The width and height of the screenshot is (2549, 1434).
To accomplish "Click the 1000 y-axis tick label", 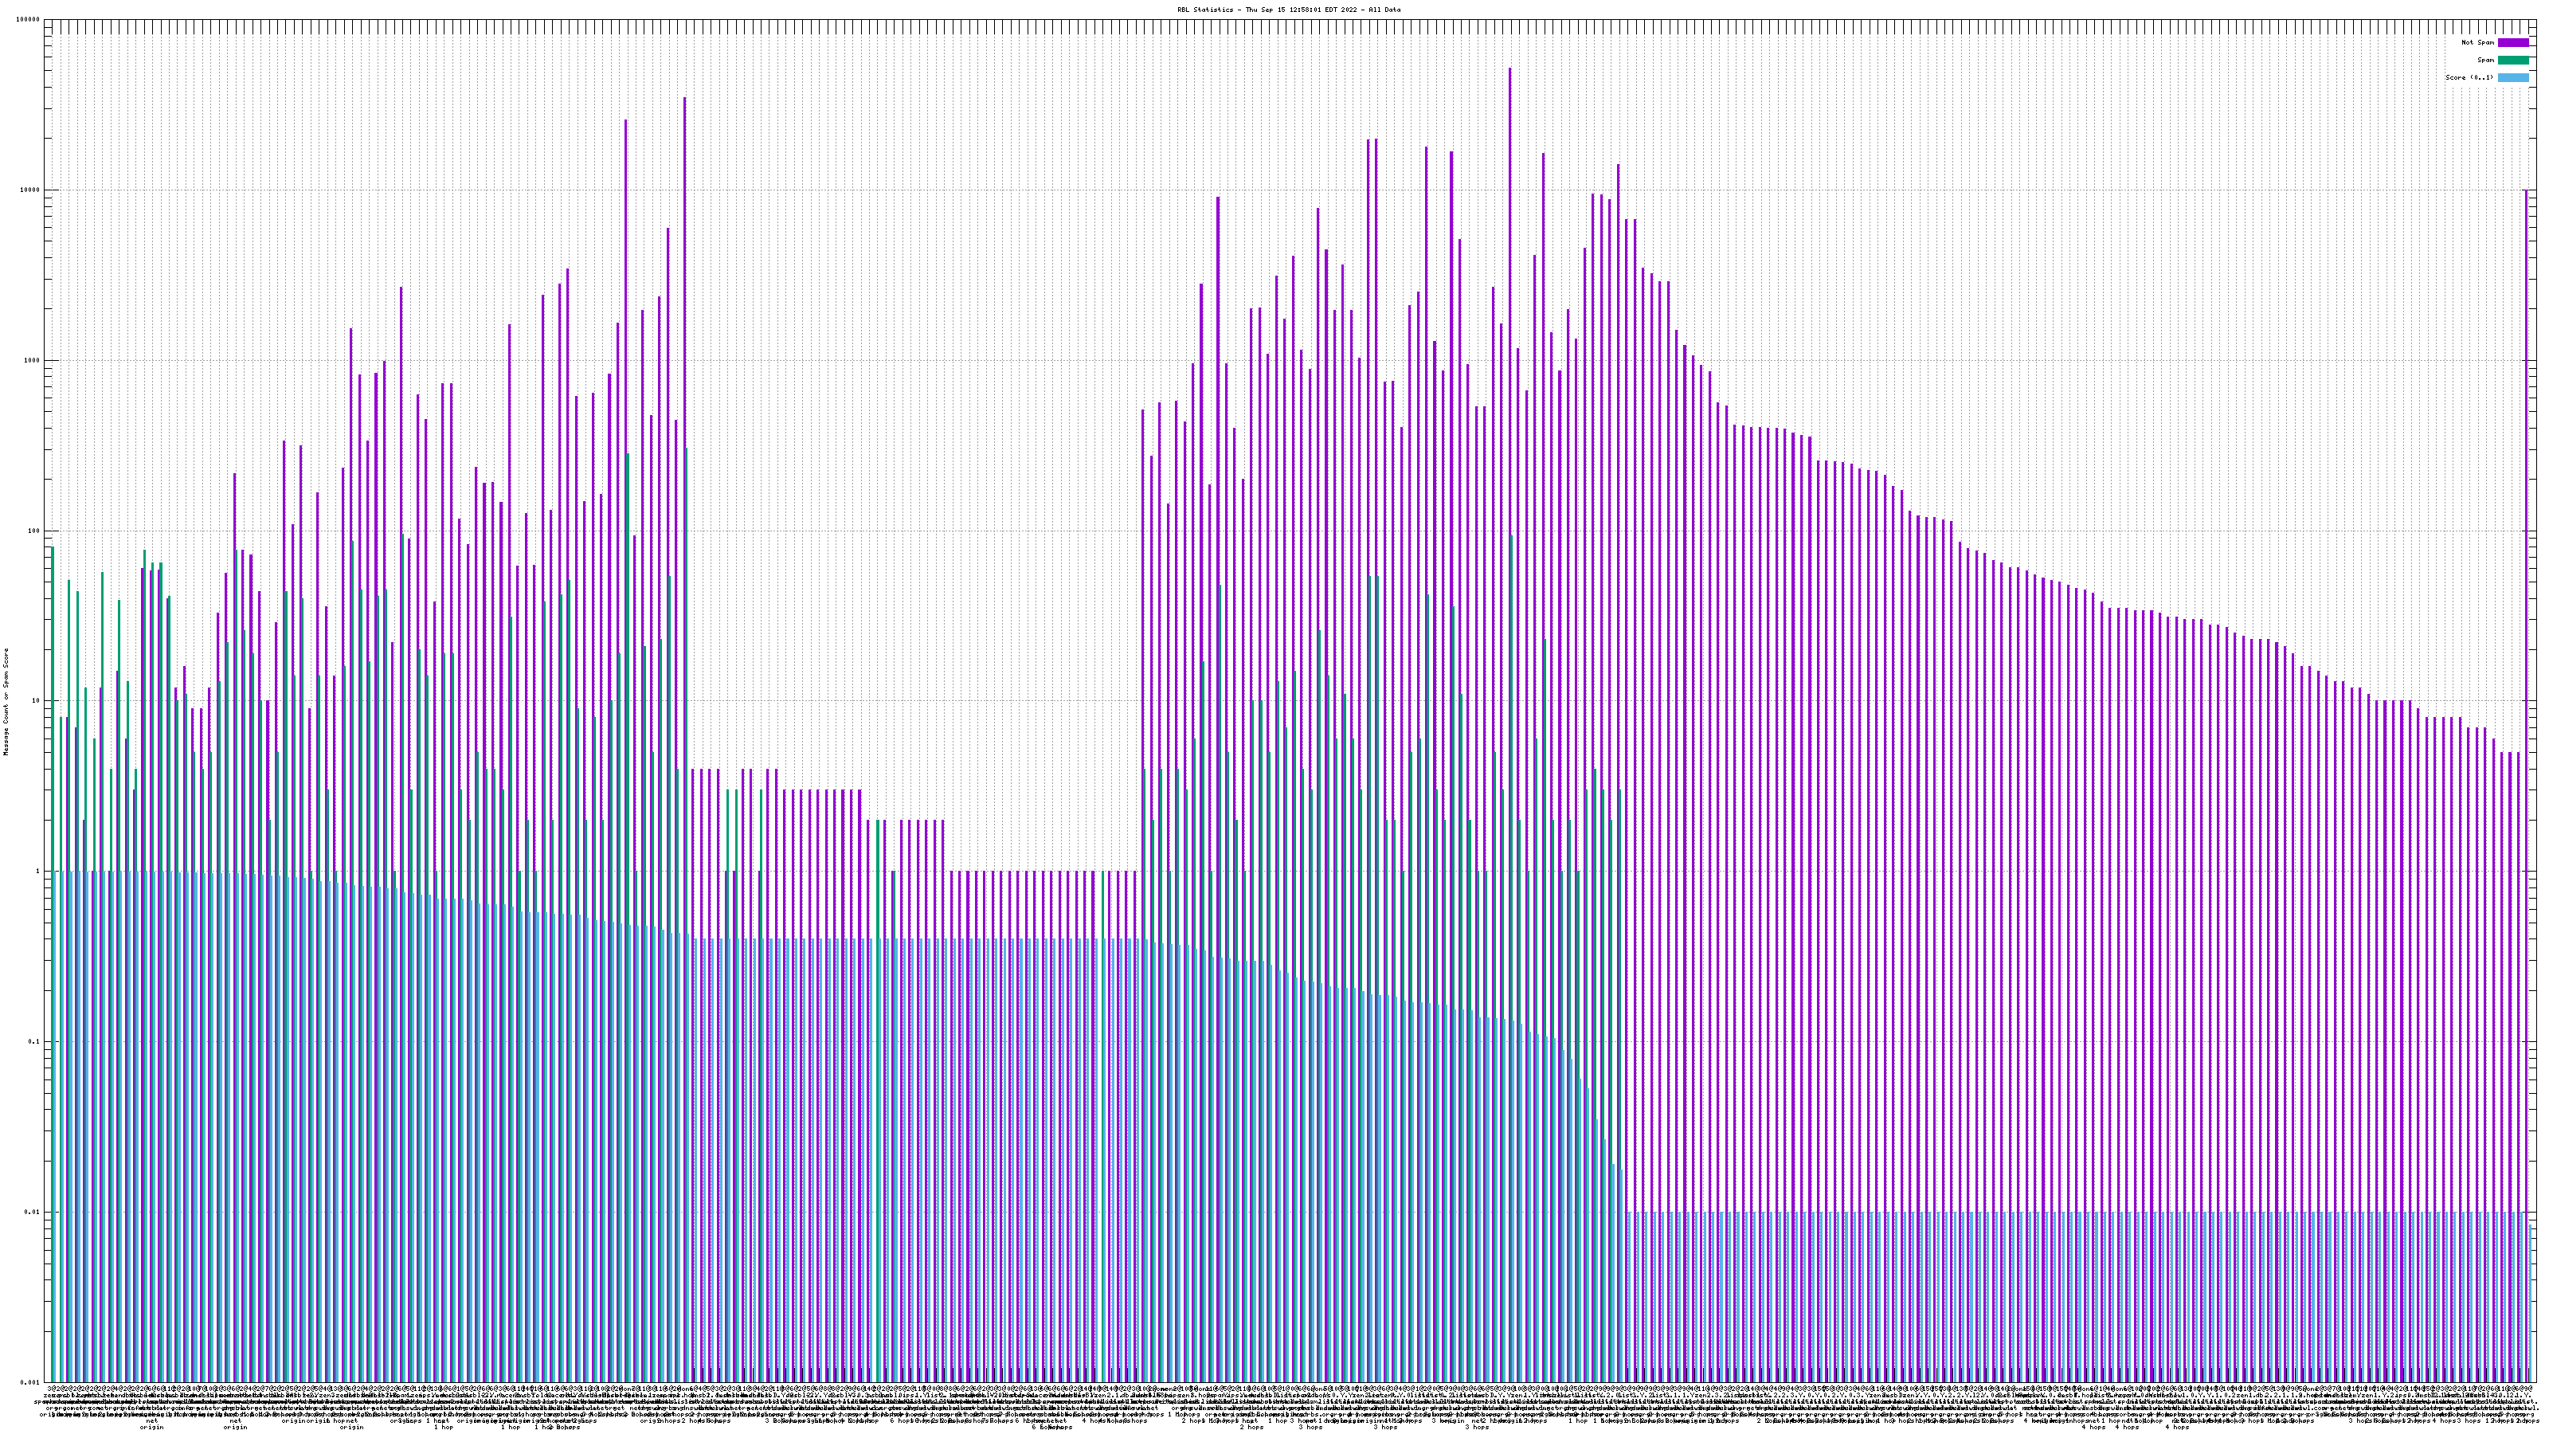I will click(x=33, y=360).
